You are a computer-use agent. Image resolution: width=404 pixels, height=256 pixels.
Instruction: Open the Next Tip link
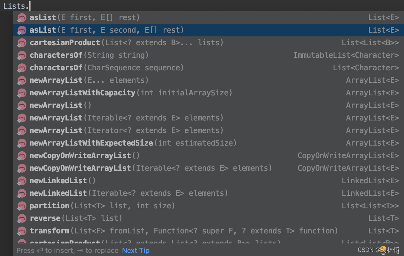pos(136,250)
